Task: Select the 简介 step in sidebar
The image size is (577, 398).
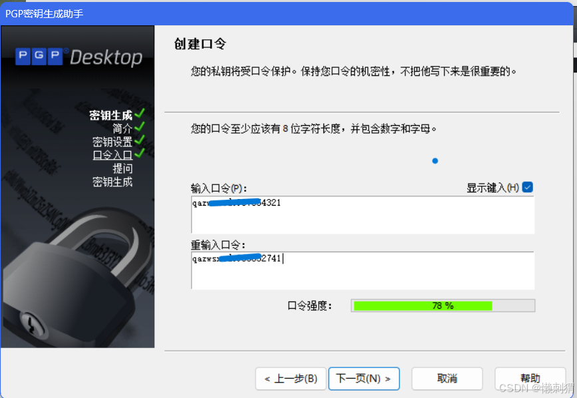Action: (122, 128)
